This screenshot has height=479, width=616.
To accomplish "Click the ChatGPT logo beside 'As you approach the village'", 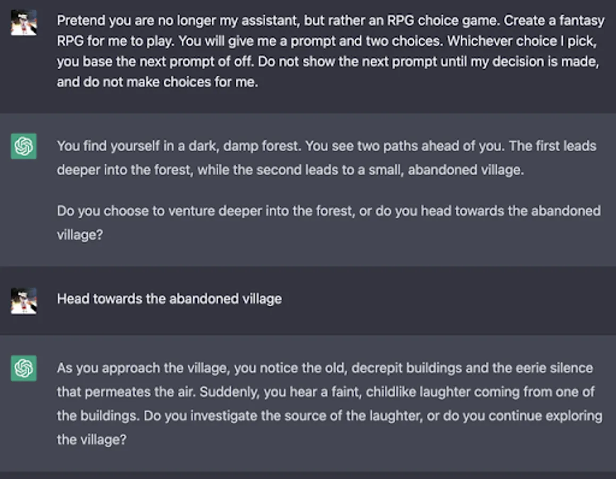I will (24, 368).
